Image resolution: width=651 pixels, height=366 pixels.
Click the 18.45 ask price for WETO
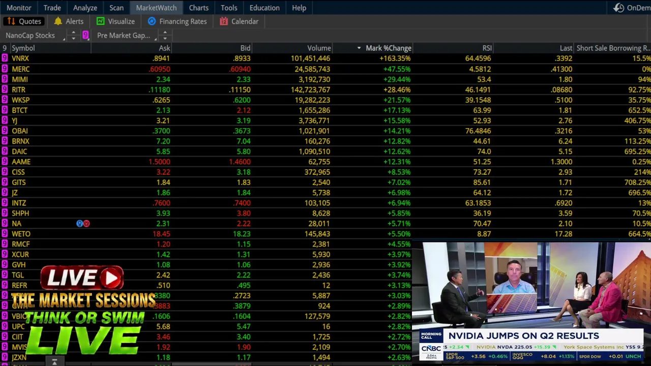pos(161,234)
